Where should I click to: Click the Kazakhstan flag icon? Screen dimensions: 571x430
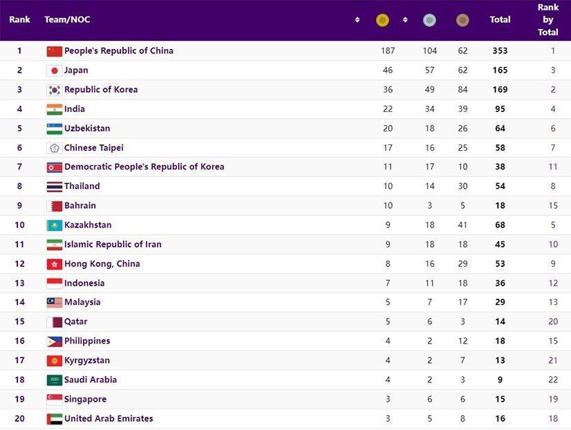click(x=54, y=225)
